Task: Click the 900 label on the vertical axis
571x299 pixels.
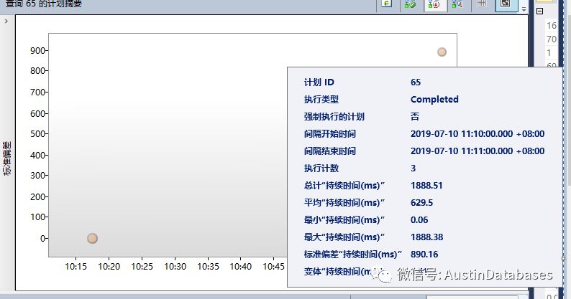Action: [37, 50]
